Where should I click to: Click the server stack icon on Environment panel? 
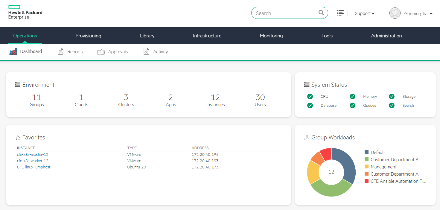pyautogui.click(x=18, y=84)
